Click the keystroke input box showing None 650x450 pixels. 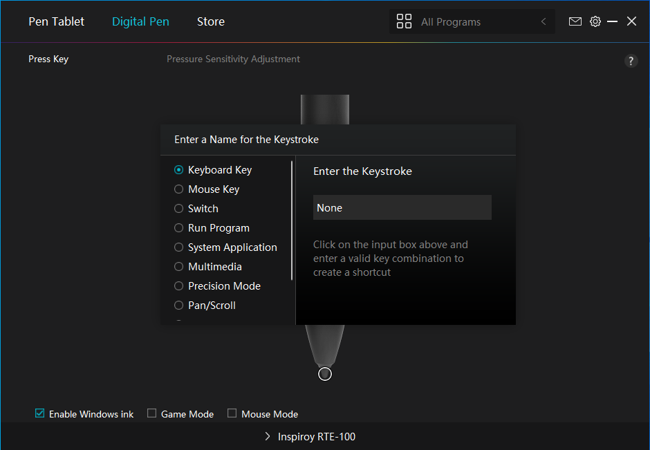[x=402, y=207]
